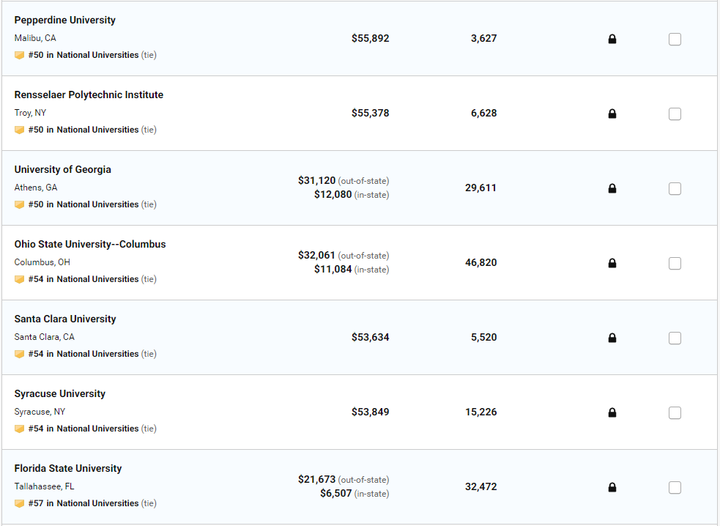Screen dimensions: 720x526
Task: Click Santa Clara University's lock icon
Action: (612, 338)
